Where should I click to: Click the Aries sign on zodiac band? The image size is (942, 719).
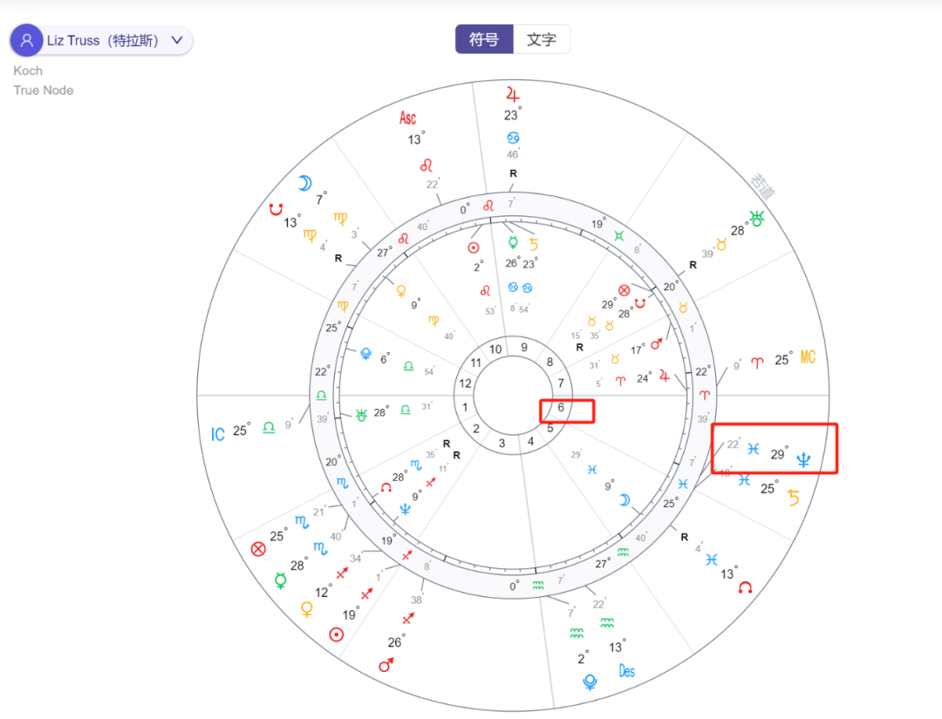(x=704, y=395)
